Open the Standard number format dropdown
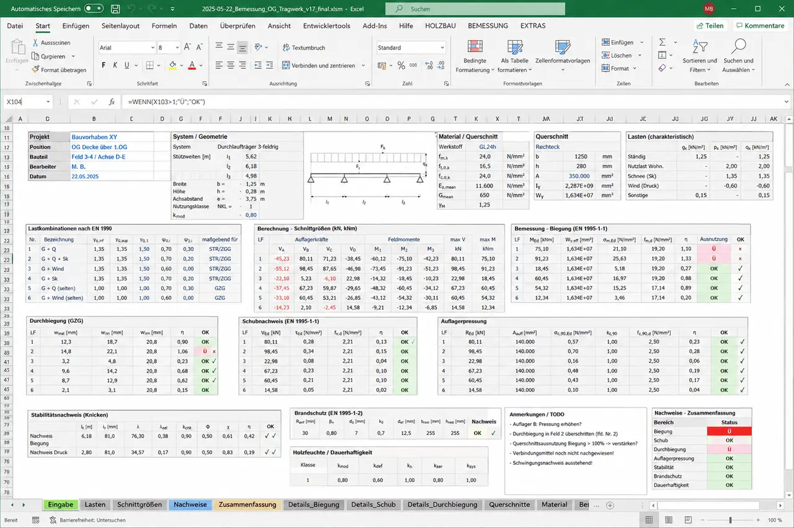The image size is (794, 528). pyautogui.click(x=442, y=48)
